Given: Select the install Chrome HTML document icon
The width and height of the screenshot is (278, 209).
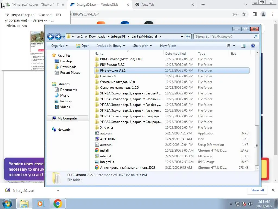Looking at the screenshot, I should tap(97, 150).
